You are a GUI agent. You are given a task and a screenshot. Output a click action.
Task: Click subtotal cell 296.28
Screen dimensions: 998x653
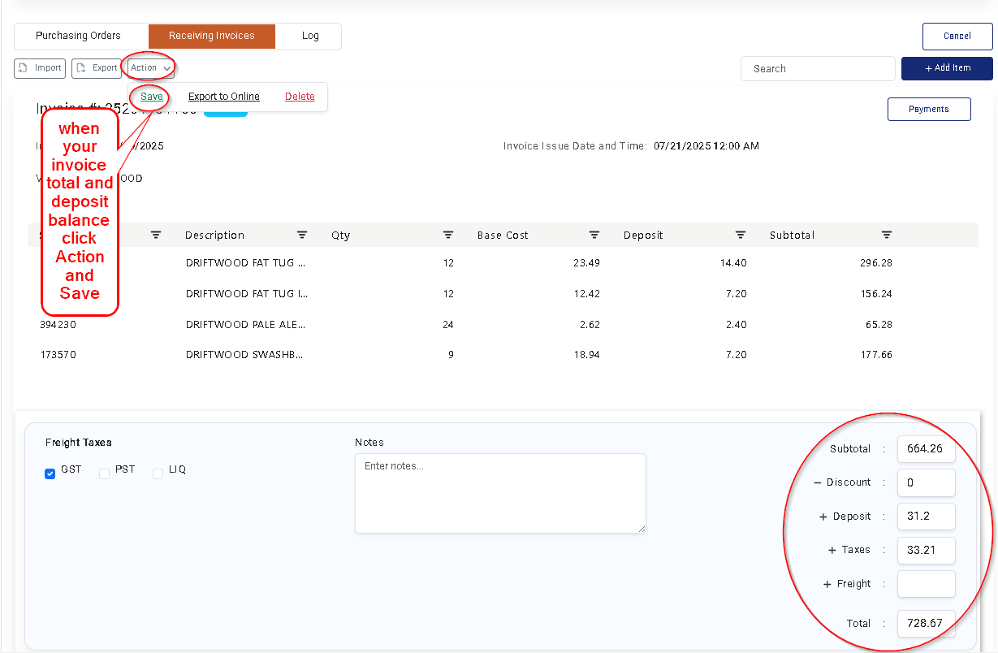(x=876, y=263)
